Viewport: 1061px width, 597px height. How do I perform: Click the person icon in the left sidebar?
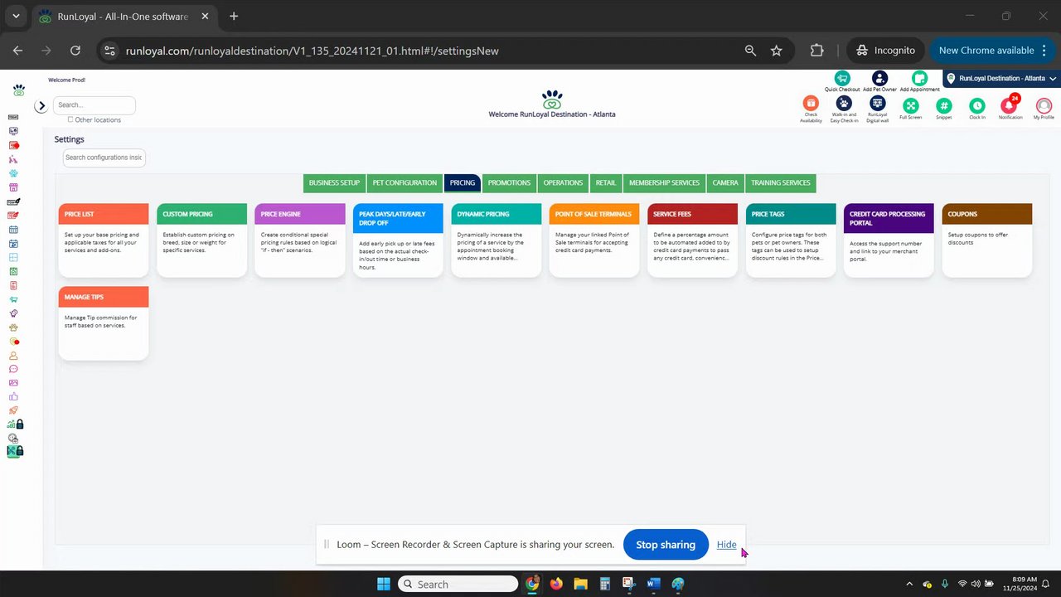click(x=13, y=355)
